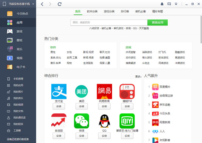The height and width of the screenshot is (143, 202).
Task: Install 美团 with its 安装 button
Action: (82, 106)
